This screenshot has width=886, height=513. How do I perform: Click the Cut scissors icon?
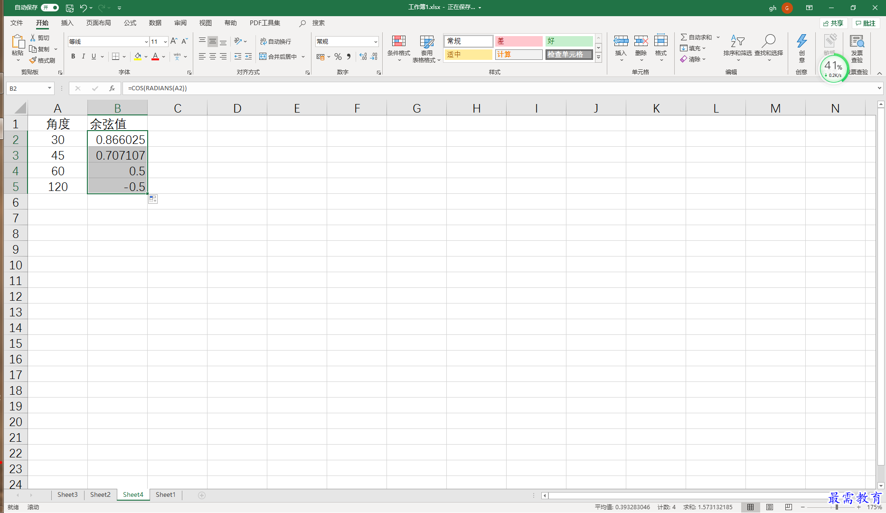[x=33, y=38]
